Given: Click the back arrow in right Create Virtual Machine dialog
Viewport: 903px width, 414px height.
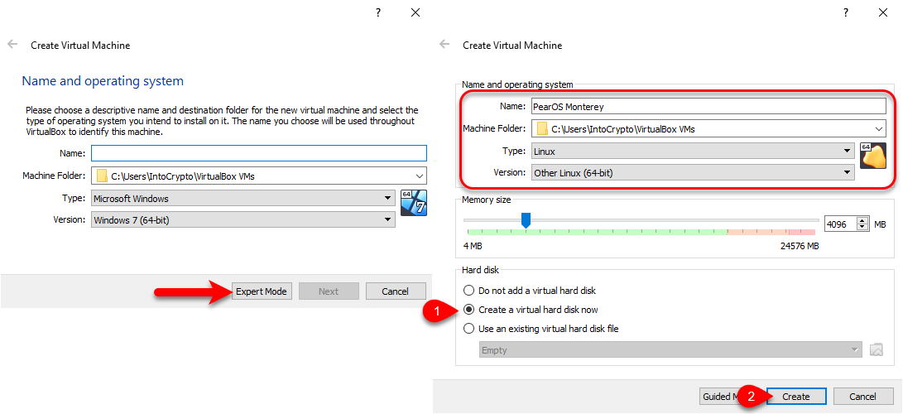Looking at the screenshot, I should click(444, 45).
